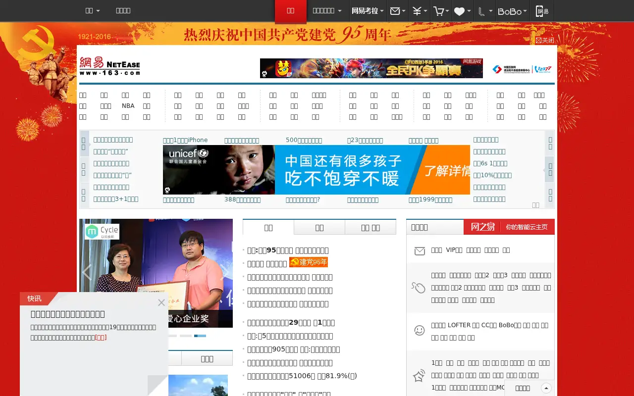Image resolution: width=634 pixels, height=396 pixels.
Task: Click the envelope icon in the right panel
Action: coord(420,251)
